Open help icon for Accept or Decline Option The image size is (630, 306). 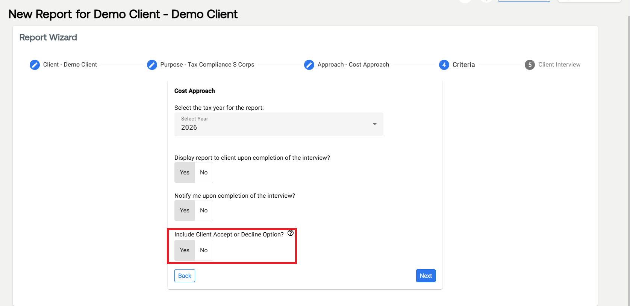[x=291, y=233]
